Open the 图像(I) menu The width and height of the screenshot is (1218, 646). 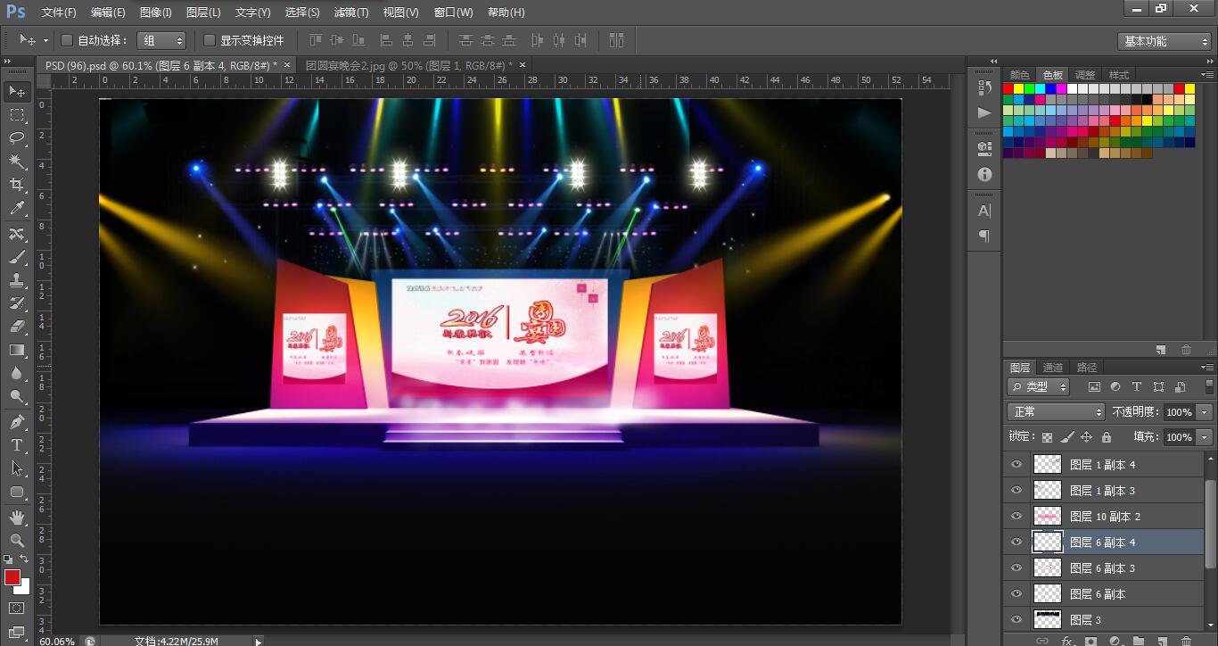(x=155, y=12)
